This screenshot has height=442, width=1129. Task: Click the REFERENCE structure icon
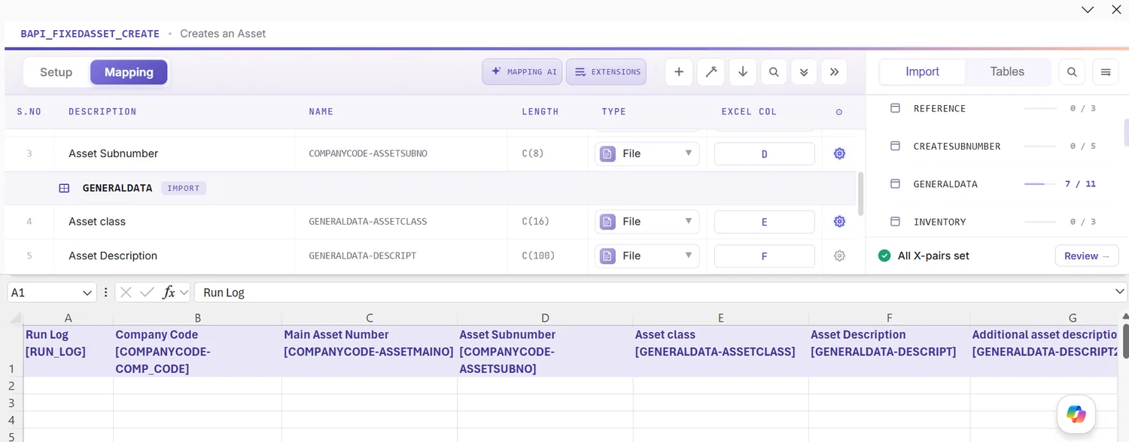[895, 108]
